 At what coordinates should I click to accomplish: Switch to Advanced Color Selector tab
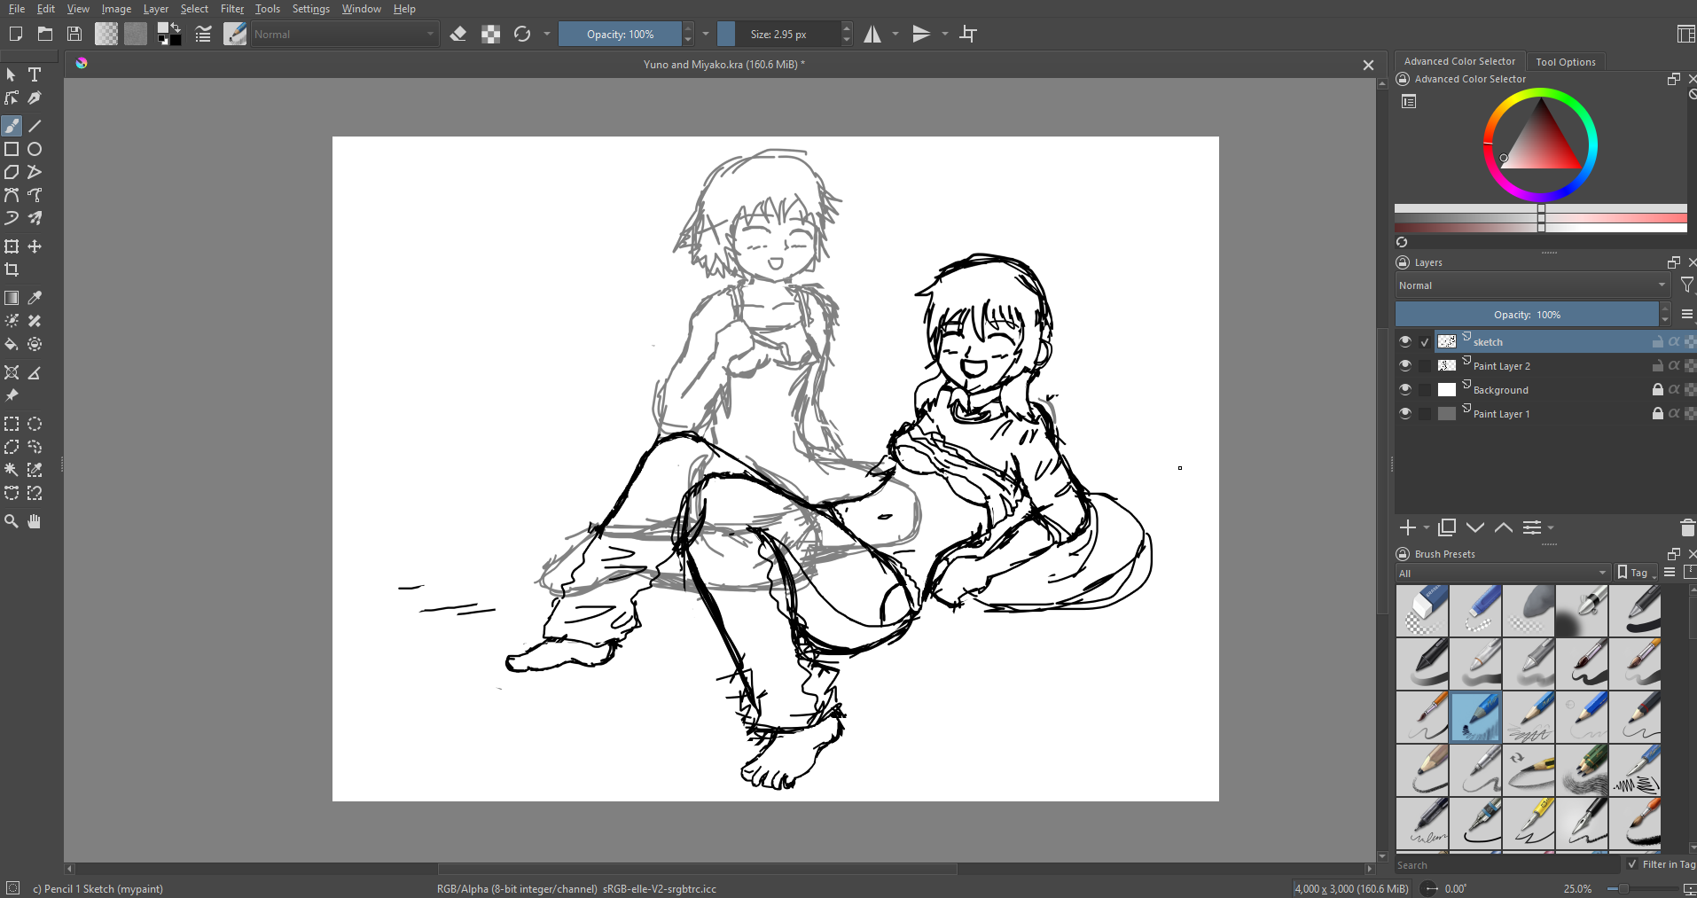click(x=1459, y=61)
